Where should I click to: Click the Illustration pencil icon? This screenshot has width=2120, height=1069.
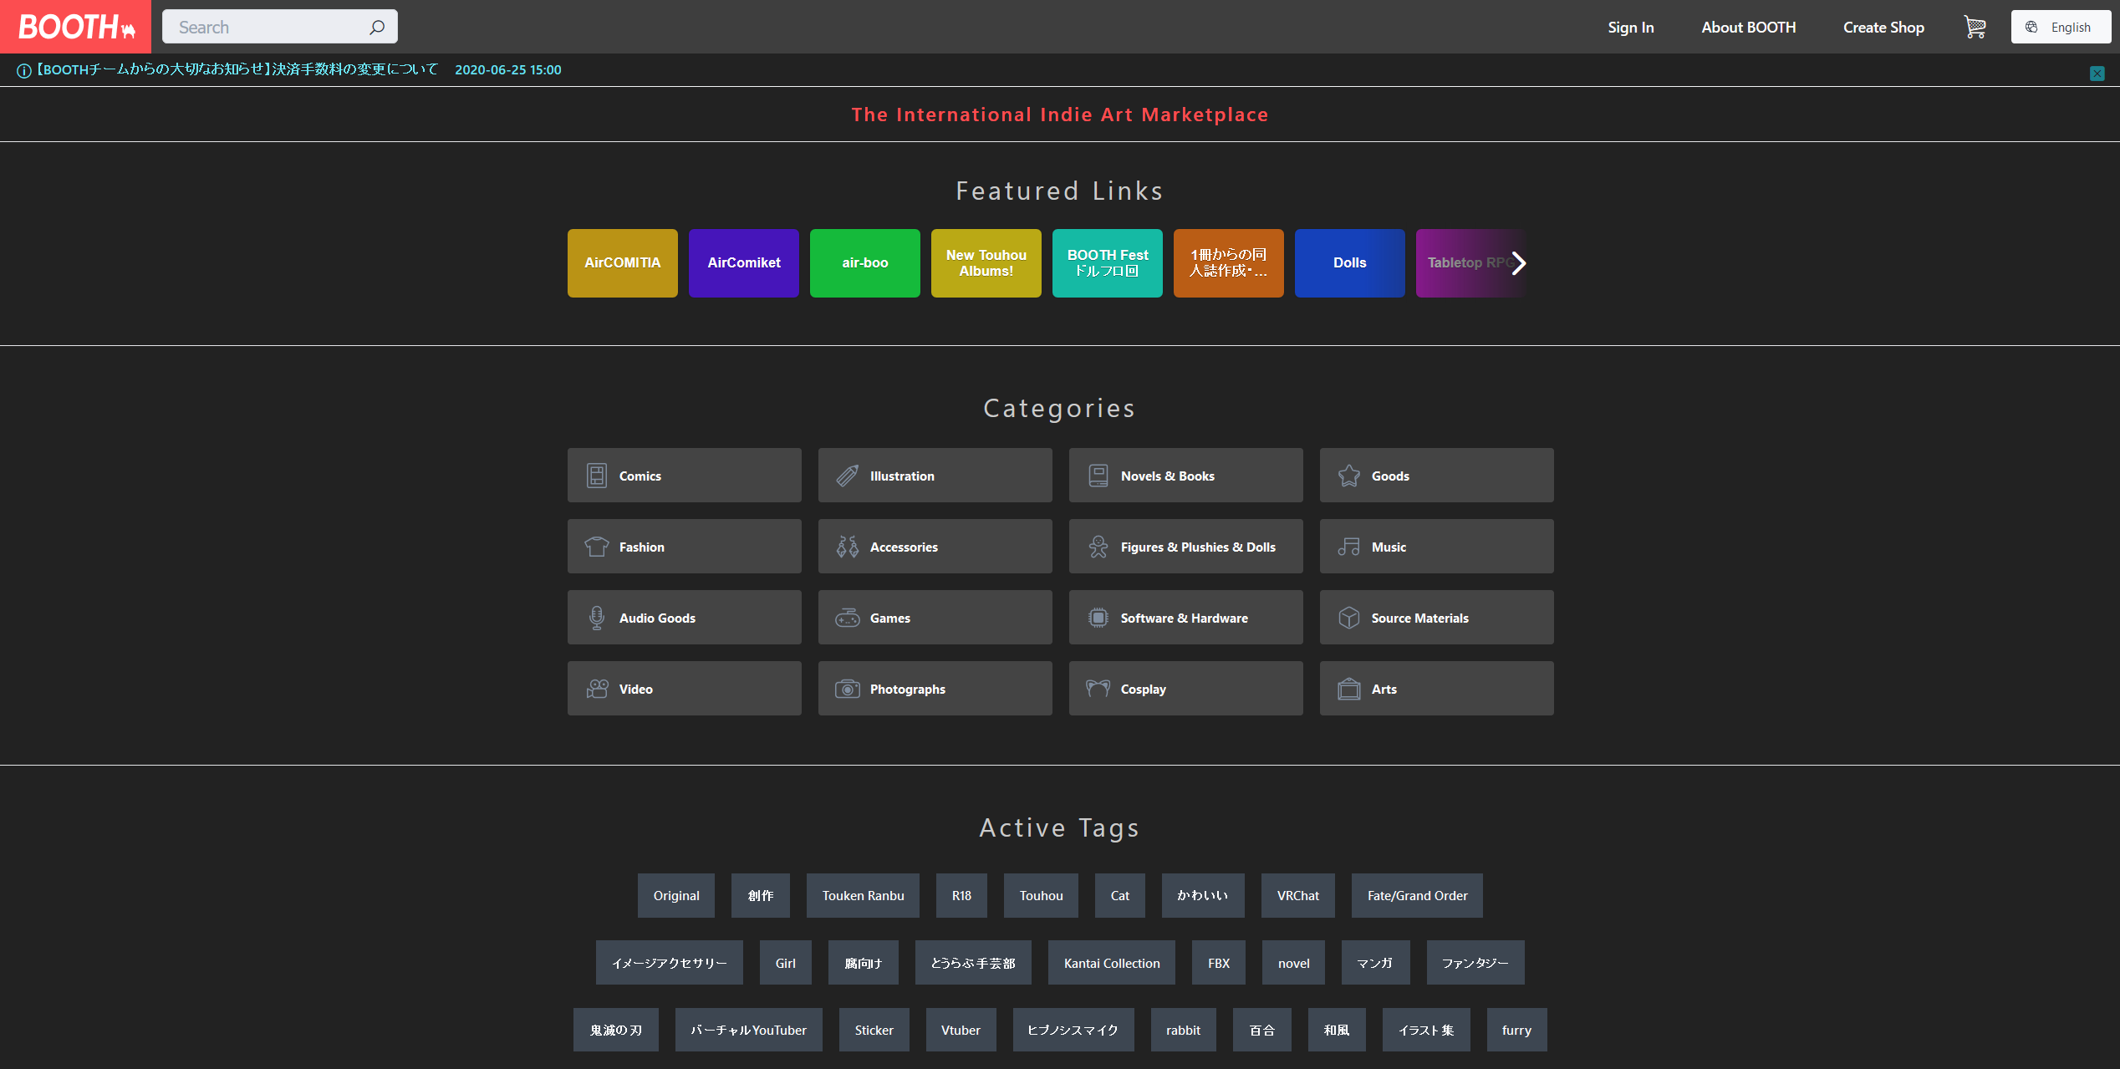pos(848,476)
